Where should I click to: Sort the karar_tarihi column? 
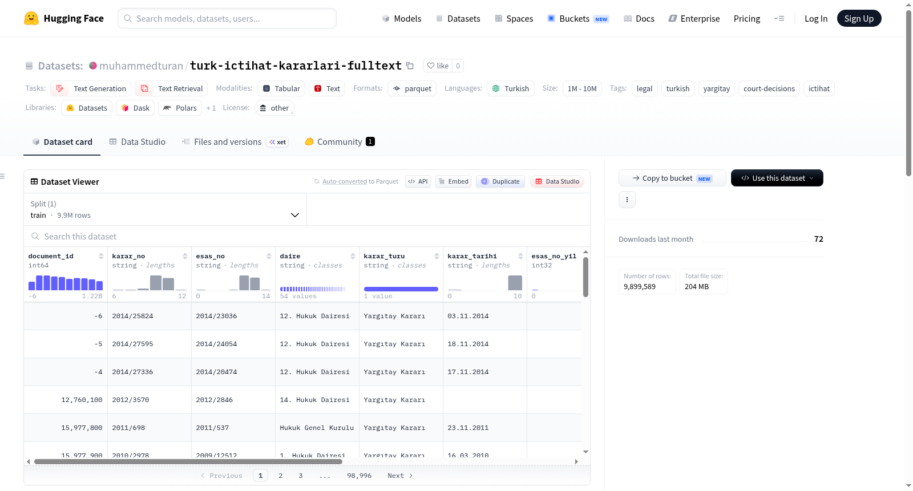click(520, 257)
